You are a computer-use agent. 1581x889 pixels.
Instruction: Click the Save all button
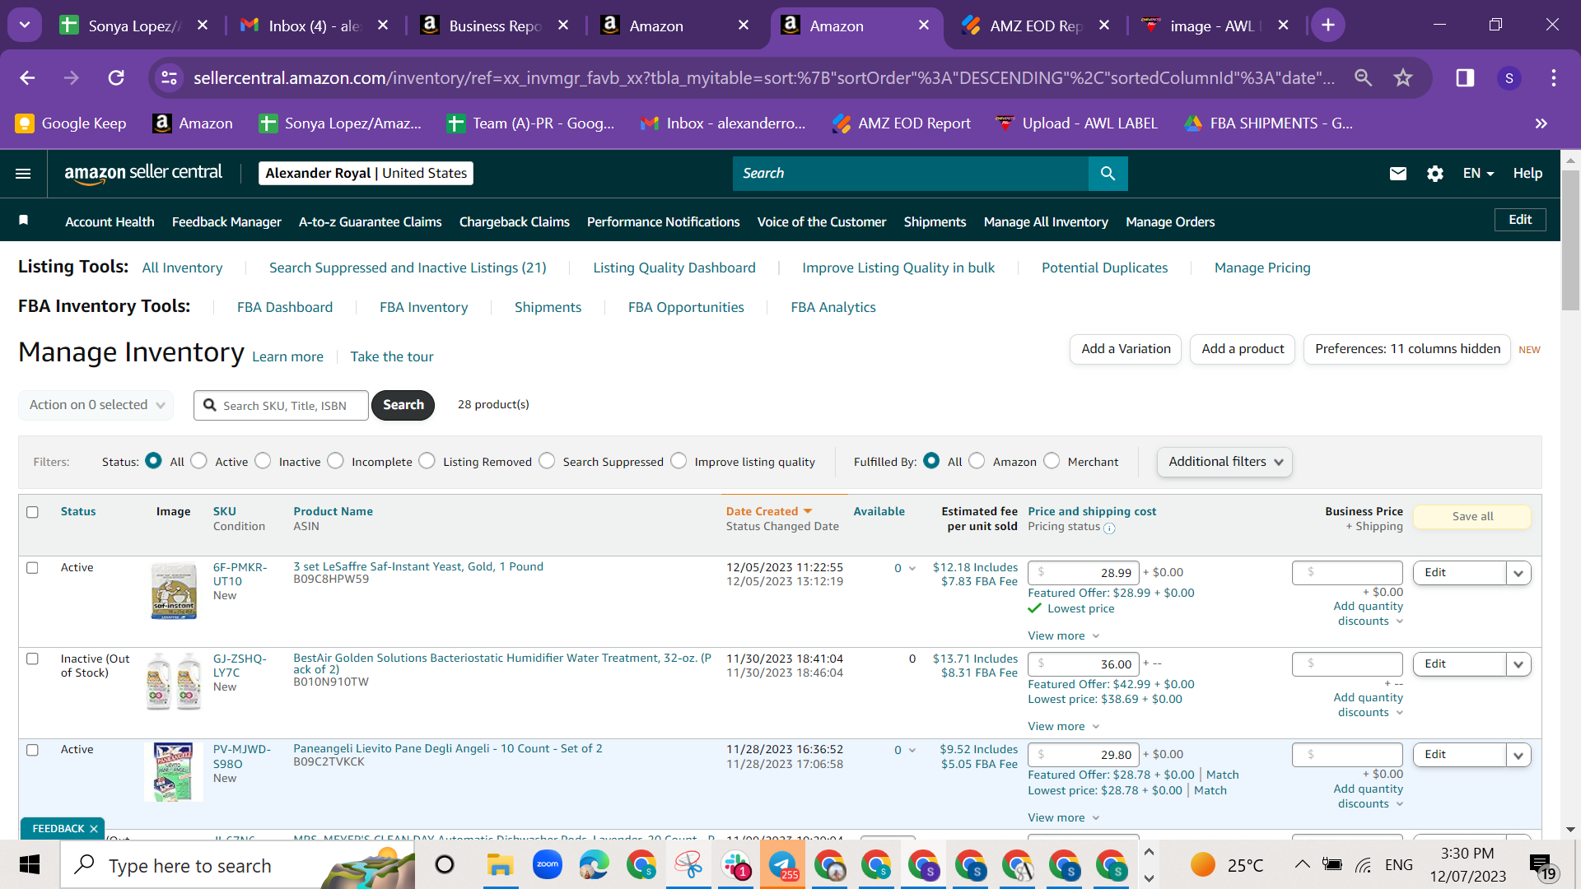(x=1472, y=517)
